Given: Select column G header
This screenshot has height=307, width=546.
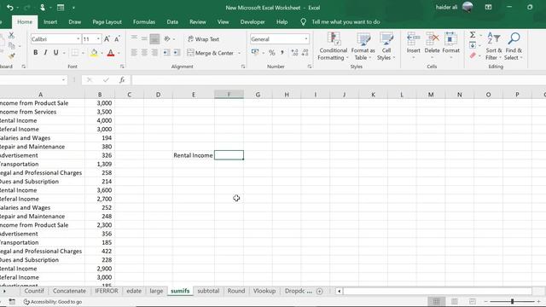Looking at the screenshot, I should pos(258,95).
